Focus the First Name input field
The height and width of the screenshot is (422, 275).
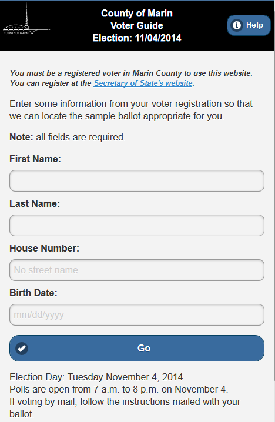pyautogui.click(x=137, y=180)
